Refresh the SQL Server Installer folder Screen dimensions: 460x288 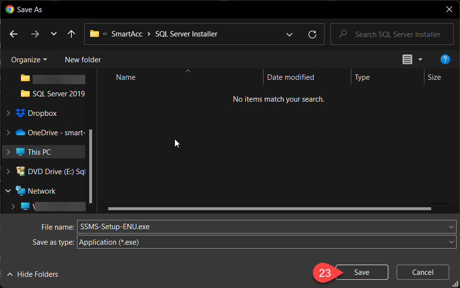tap(312, 34)
